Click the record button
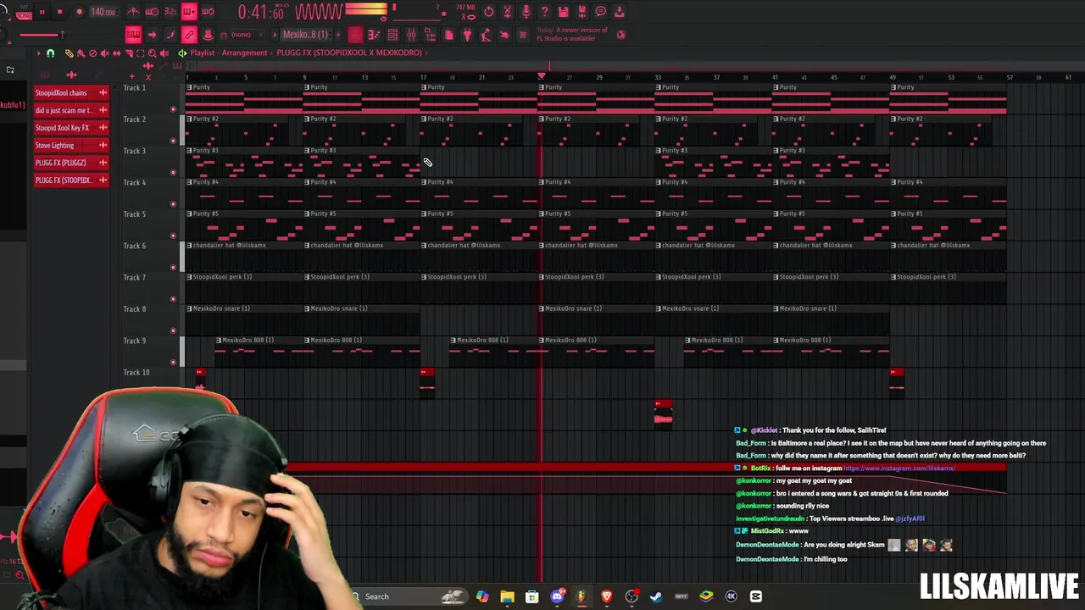Screen dimensions: 1085x610 [80, 12]
